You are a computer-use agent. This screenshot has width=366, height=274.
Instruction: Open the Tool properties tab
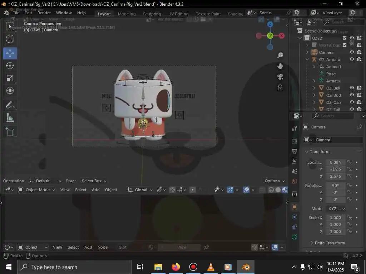[x=295, y=128]
